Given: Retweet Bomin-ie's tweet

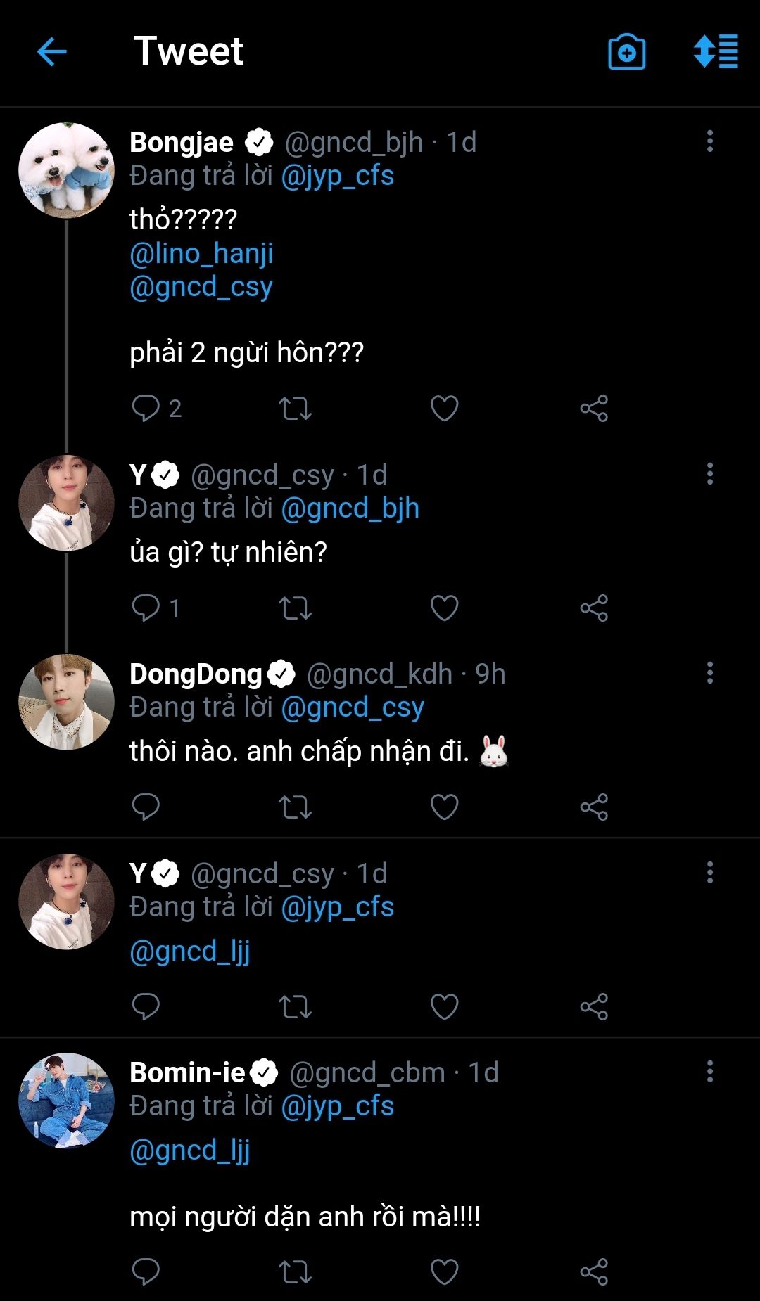Looking at the screenshot, I should click(x=295, y=1271).
